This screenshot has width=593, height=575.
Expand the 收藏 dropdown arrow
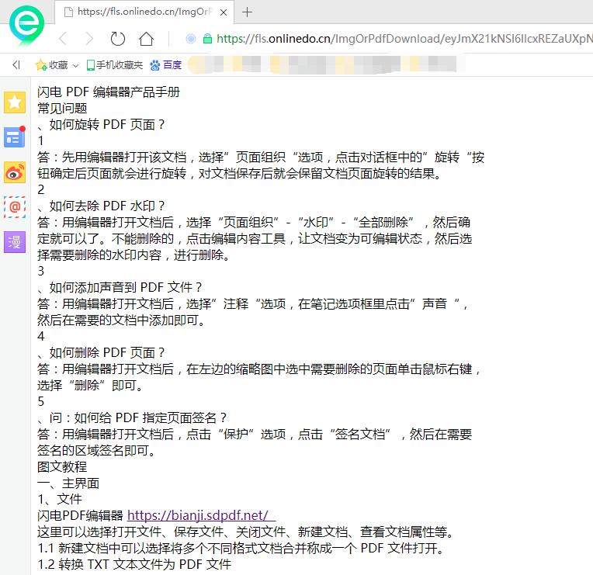point(75,66)
